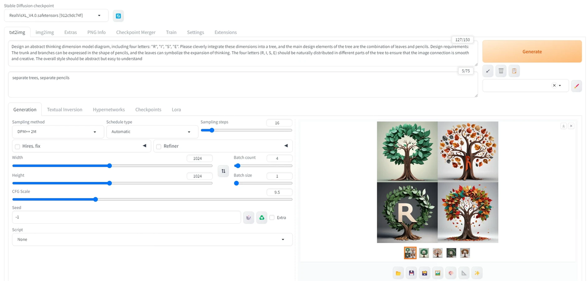Open the PNG Info tab
Image resolution: width=587 pixels, height=281 pixels.
pyautogui.click(x=97, y=32)
